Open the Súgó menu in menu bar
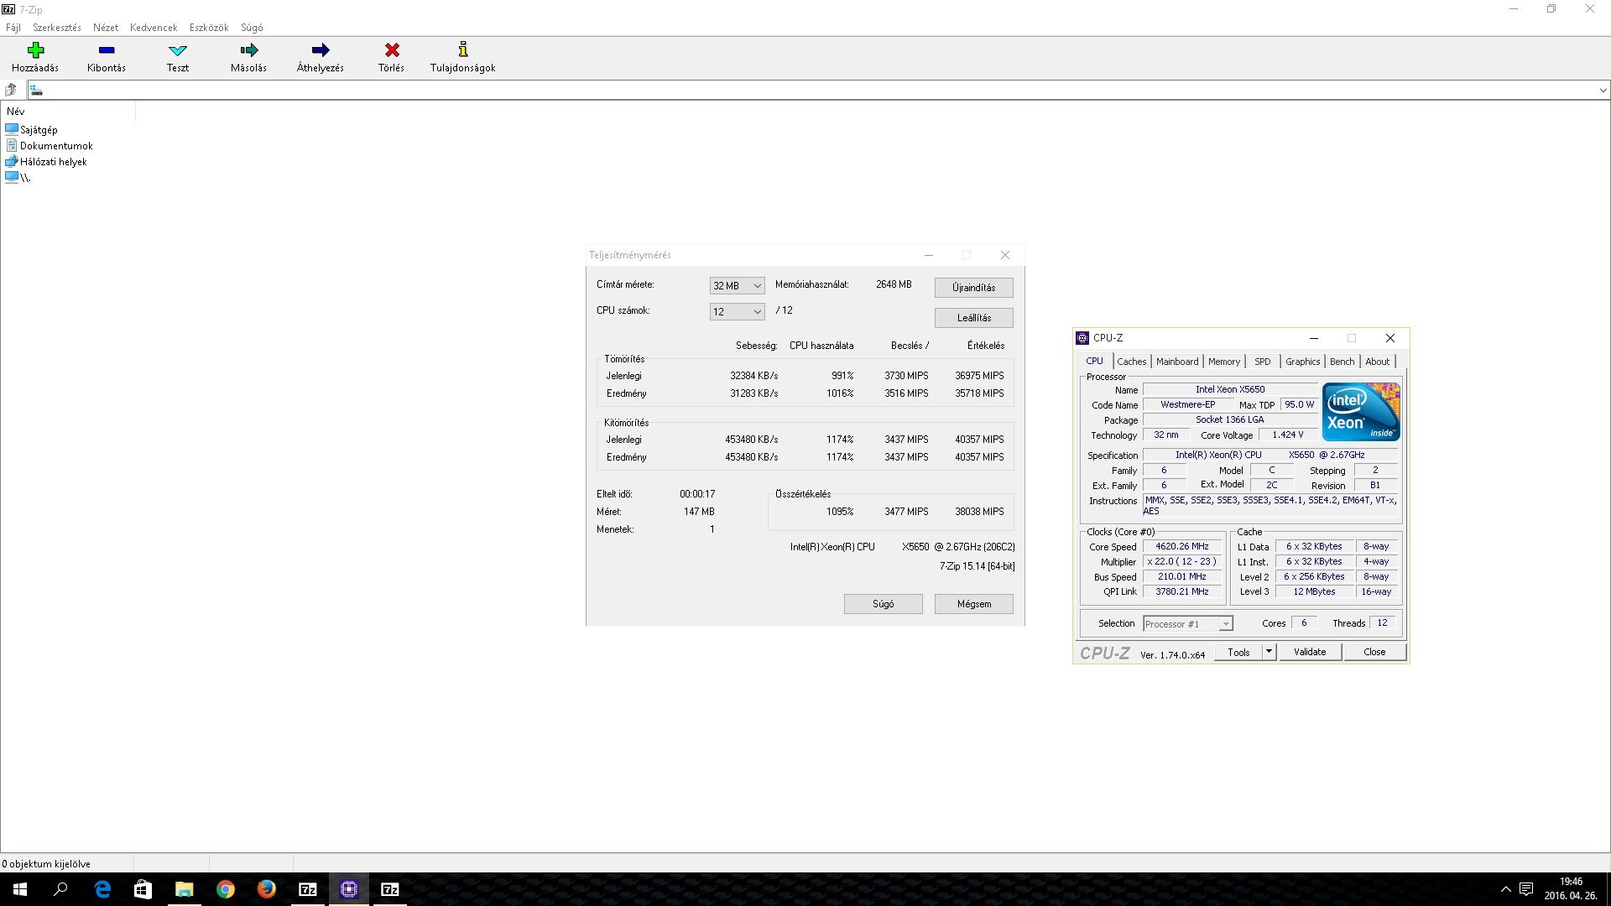The height and width of the screenshot is (906, 1611). point(252,28)
